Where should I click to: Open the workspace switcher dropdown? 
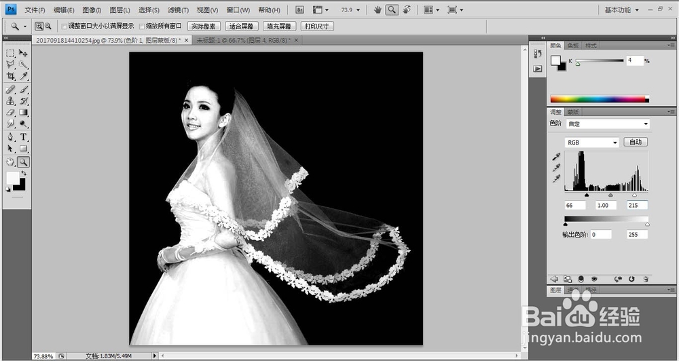click(x=621, y=9)
